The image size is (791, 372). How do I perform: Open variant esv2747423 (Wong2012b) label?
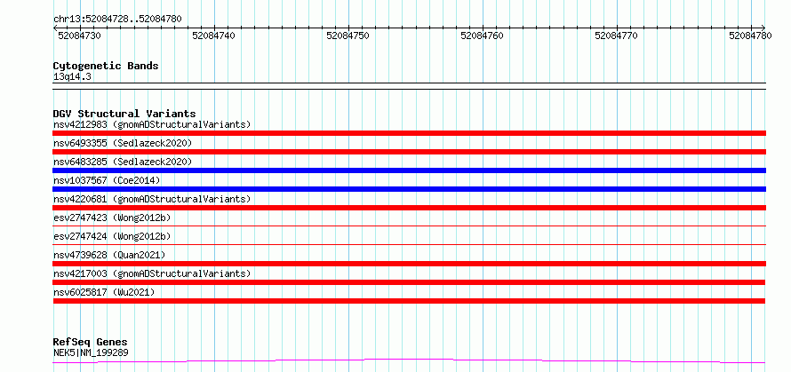click(112, 218)
